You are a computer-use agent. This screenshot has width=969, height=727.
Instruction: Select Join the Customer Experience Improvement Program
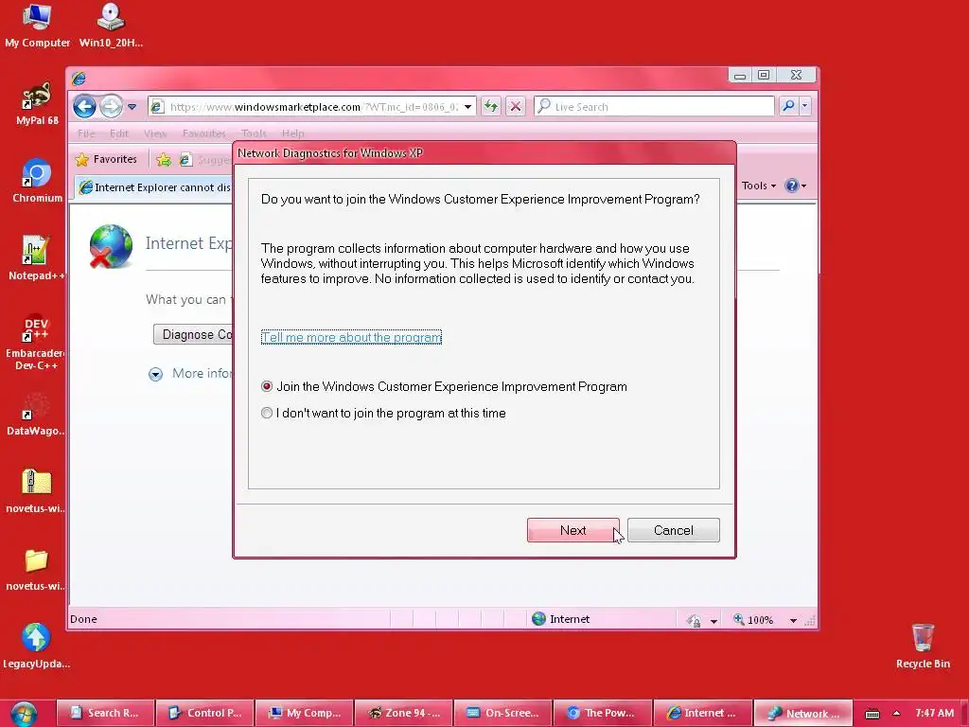[266, 386]
